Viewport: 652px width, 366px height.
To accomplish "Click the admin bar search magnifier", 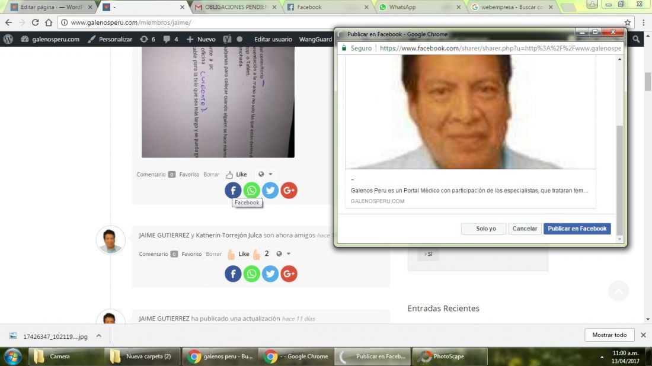I will tap(636, 39).
